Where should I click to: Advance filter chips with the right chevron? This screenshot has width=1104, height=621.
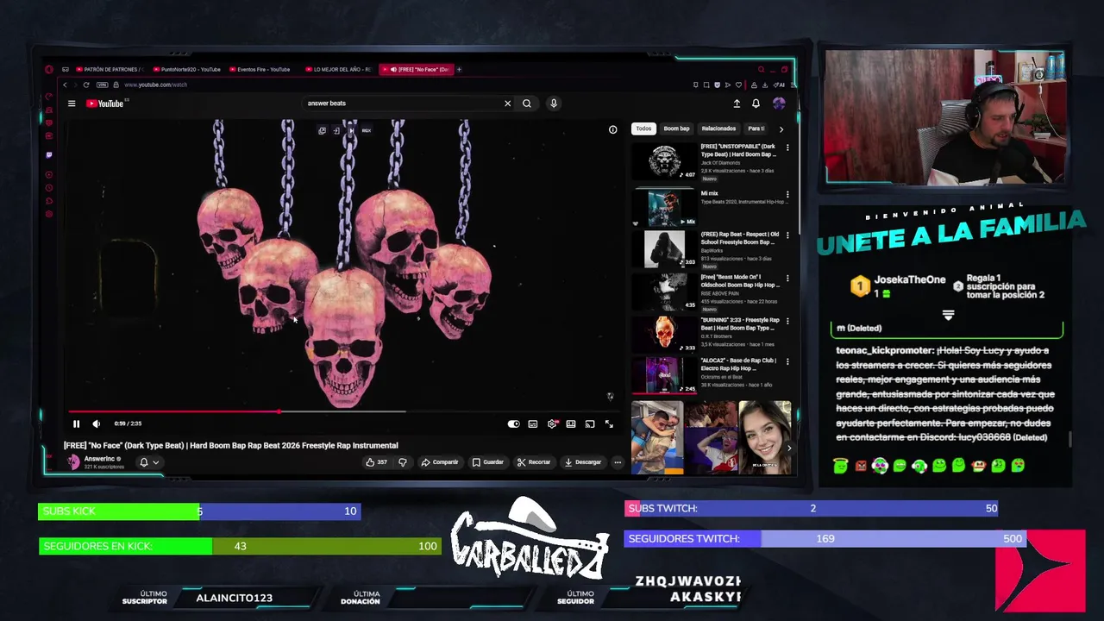coord(781,129)
